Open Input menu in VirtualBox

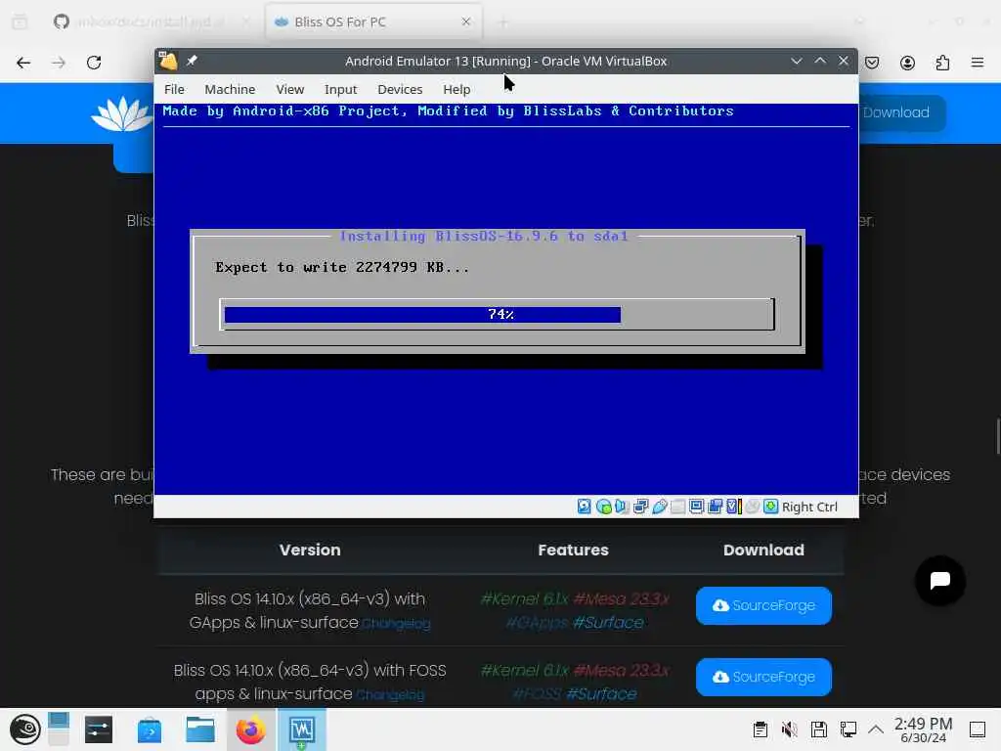click(x=340, y=89)
